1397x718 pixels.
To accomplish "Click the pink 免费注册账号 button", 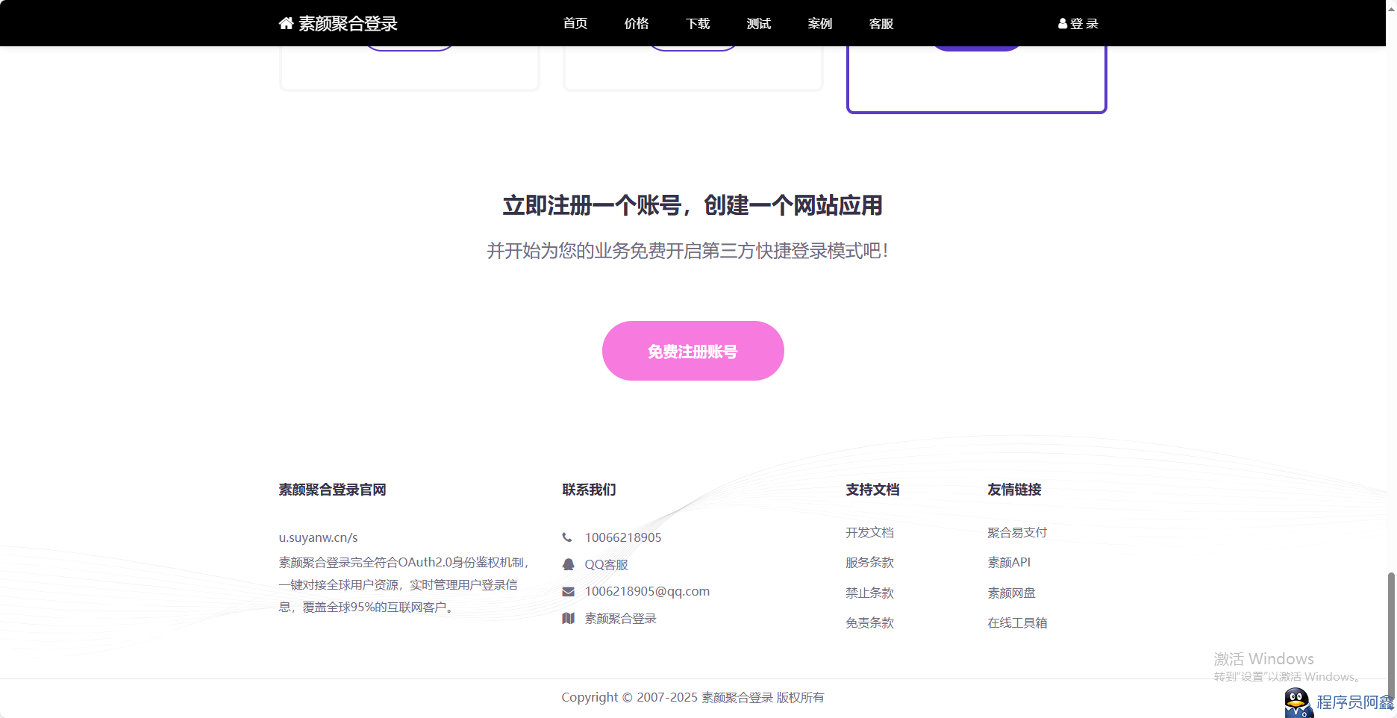I will tap(693, 351).
